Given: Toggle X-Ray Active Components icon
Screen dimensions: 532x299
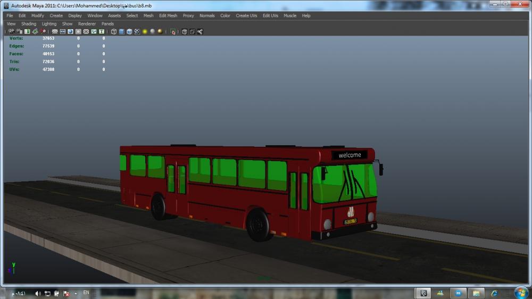Looking at the screenshot, I should click(x=192, y=31).
